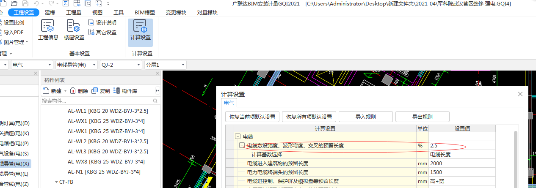The image size is (536, 188).
Task: Click the 导出规则 button
Action: [423, 117]
